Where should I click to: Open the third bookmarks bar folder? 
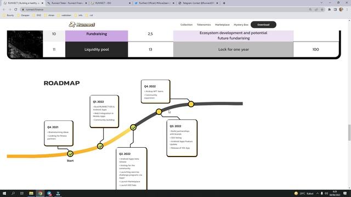[37, 15]
